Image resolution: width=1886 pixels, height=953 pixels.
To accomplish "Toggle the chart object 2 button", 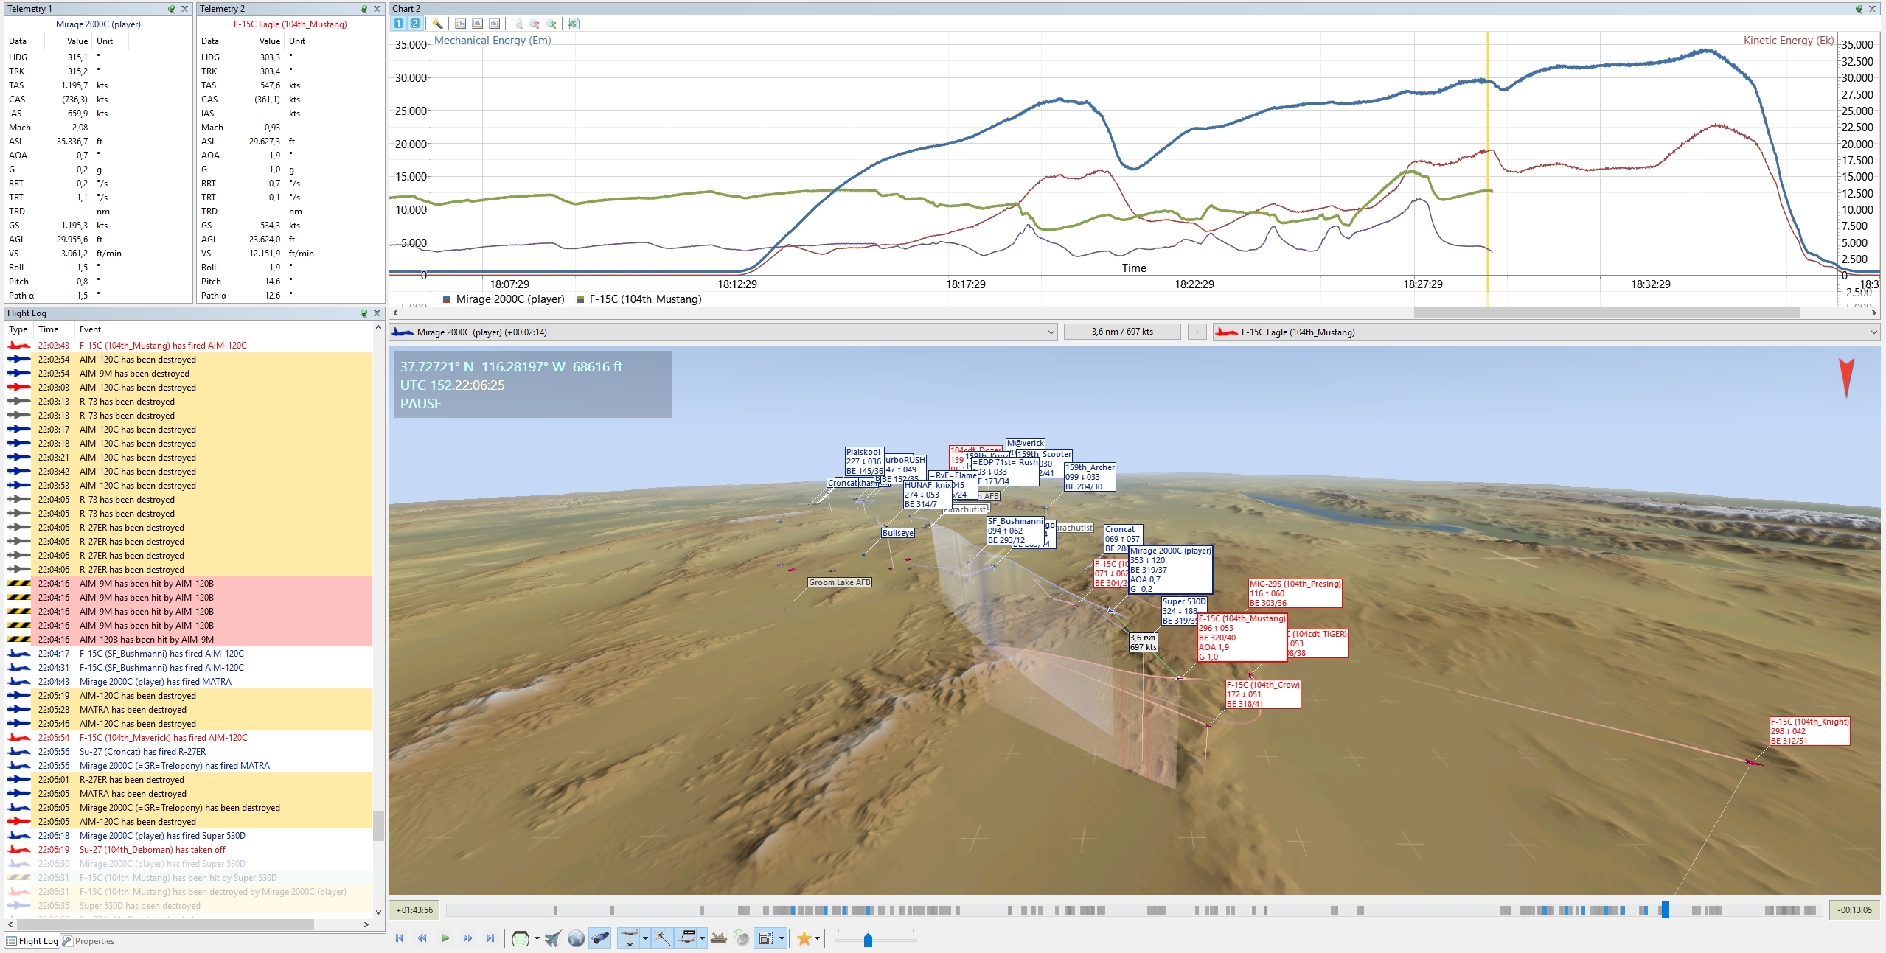I will (415, 24).
